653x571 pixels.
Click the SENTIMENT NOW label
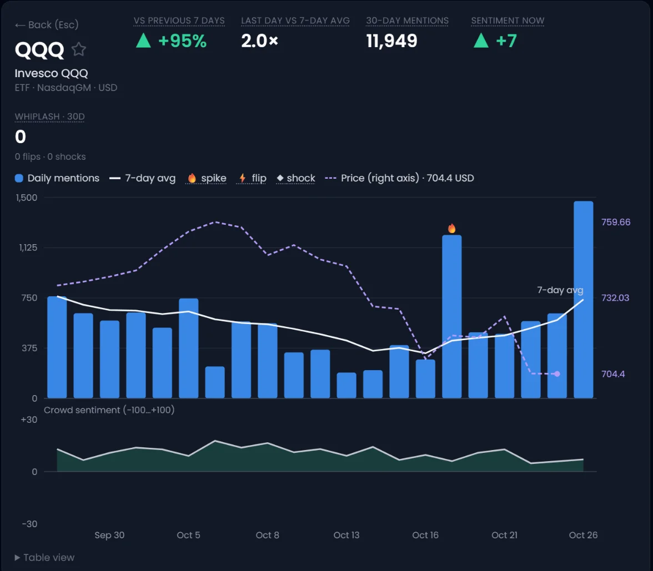coord(508,21)
